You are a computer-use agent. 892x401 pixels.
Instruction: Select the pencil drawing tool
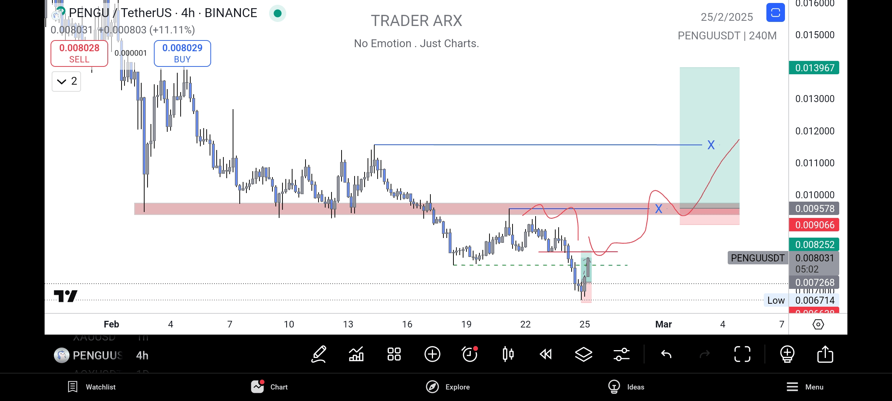(x=319, y=354)
